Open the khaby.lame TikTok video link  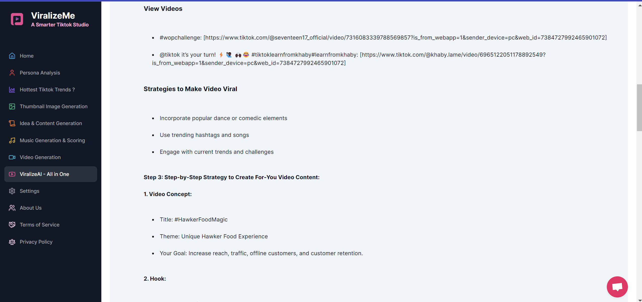(453, 55)
